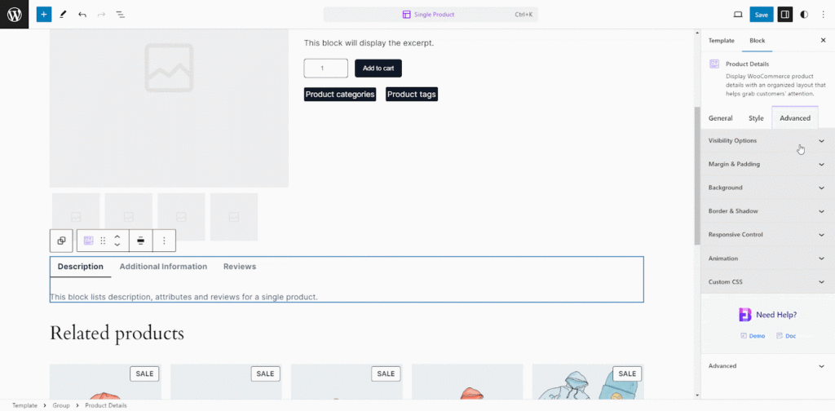Click the quantity input field
This screenshot has width=835, height=411.
(326, 68)
